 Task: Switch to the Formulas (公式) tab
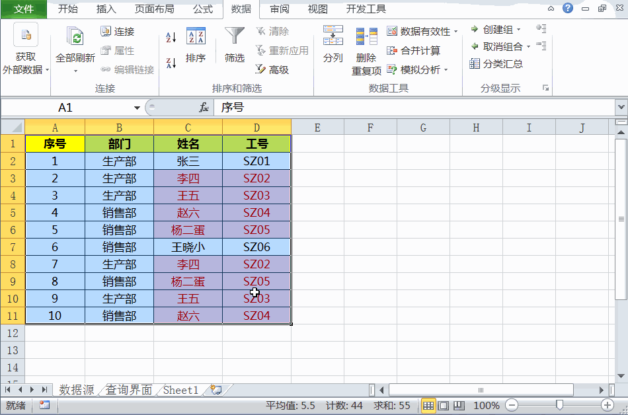pos(203,9)
